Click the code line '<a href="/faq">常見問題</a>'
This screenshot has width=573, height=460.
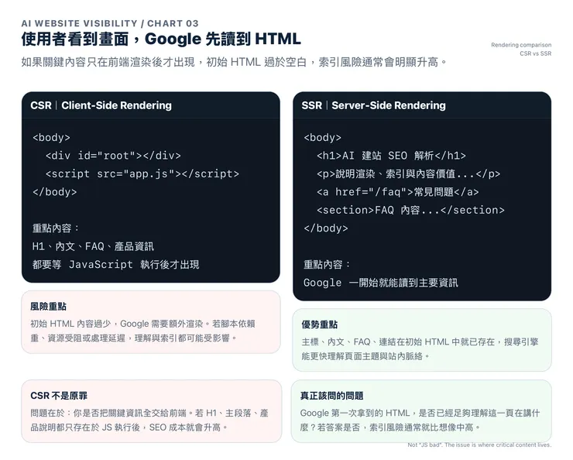397,192
